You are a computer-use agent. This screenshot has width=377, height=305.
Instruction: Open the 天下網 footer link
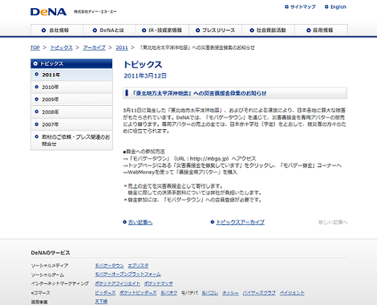click(101, 302)
